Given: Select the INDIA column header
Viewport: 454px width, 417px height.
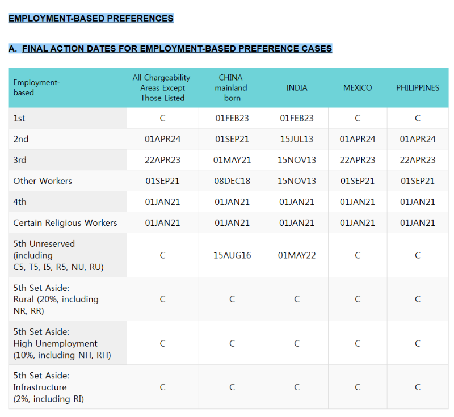Looking at the screenshot, I should (296, 88).
